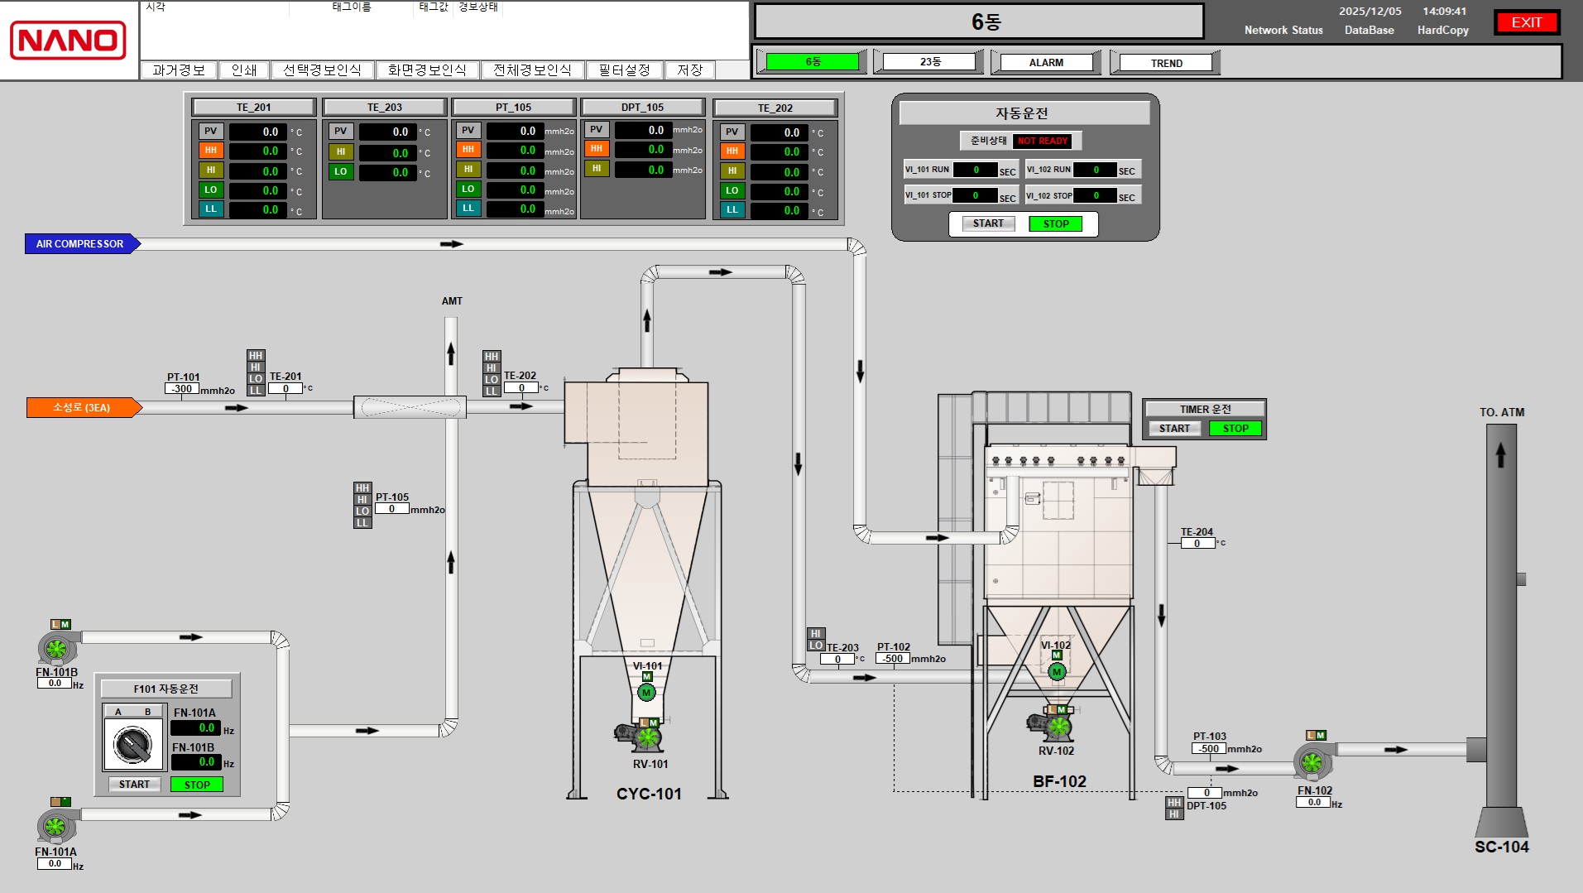Click the NANO logo
The image size is (1583, 893).
click(x=68, y=41)
